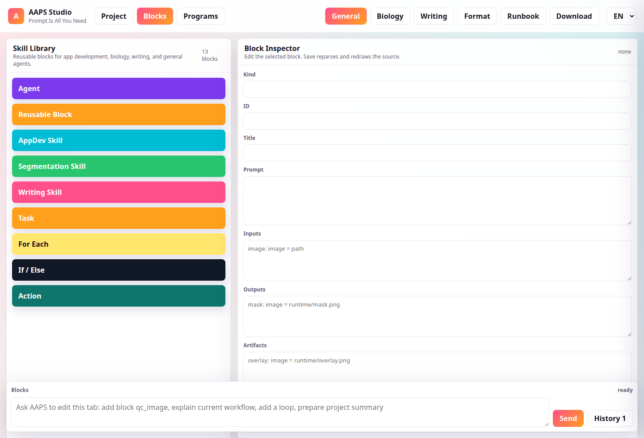Image resolution: width=644 pixels, height=438 pixels.
Task: Select the General category
Action: point(346,16)
